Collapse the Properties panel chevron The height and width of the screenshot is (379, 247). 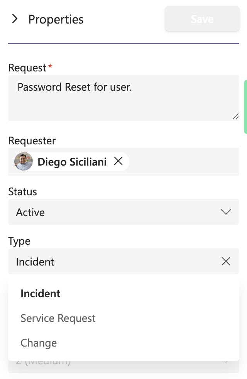click(x=15, y=19)
